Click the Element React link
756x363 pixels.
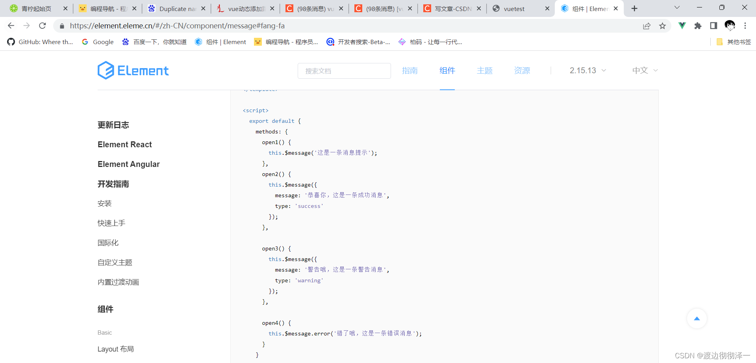(124, 144)
